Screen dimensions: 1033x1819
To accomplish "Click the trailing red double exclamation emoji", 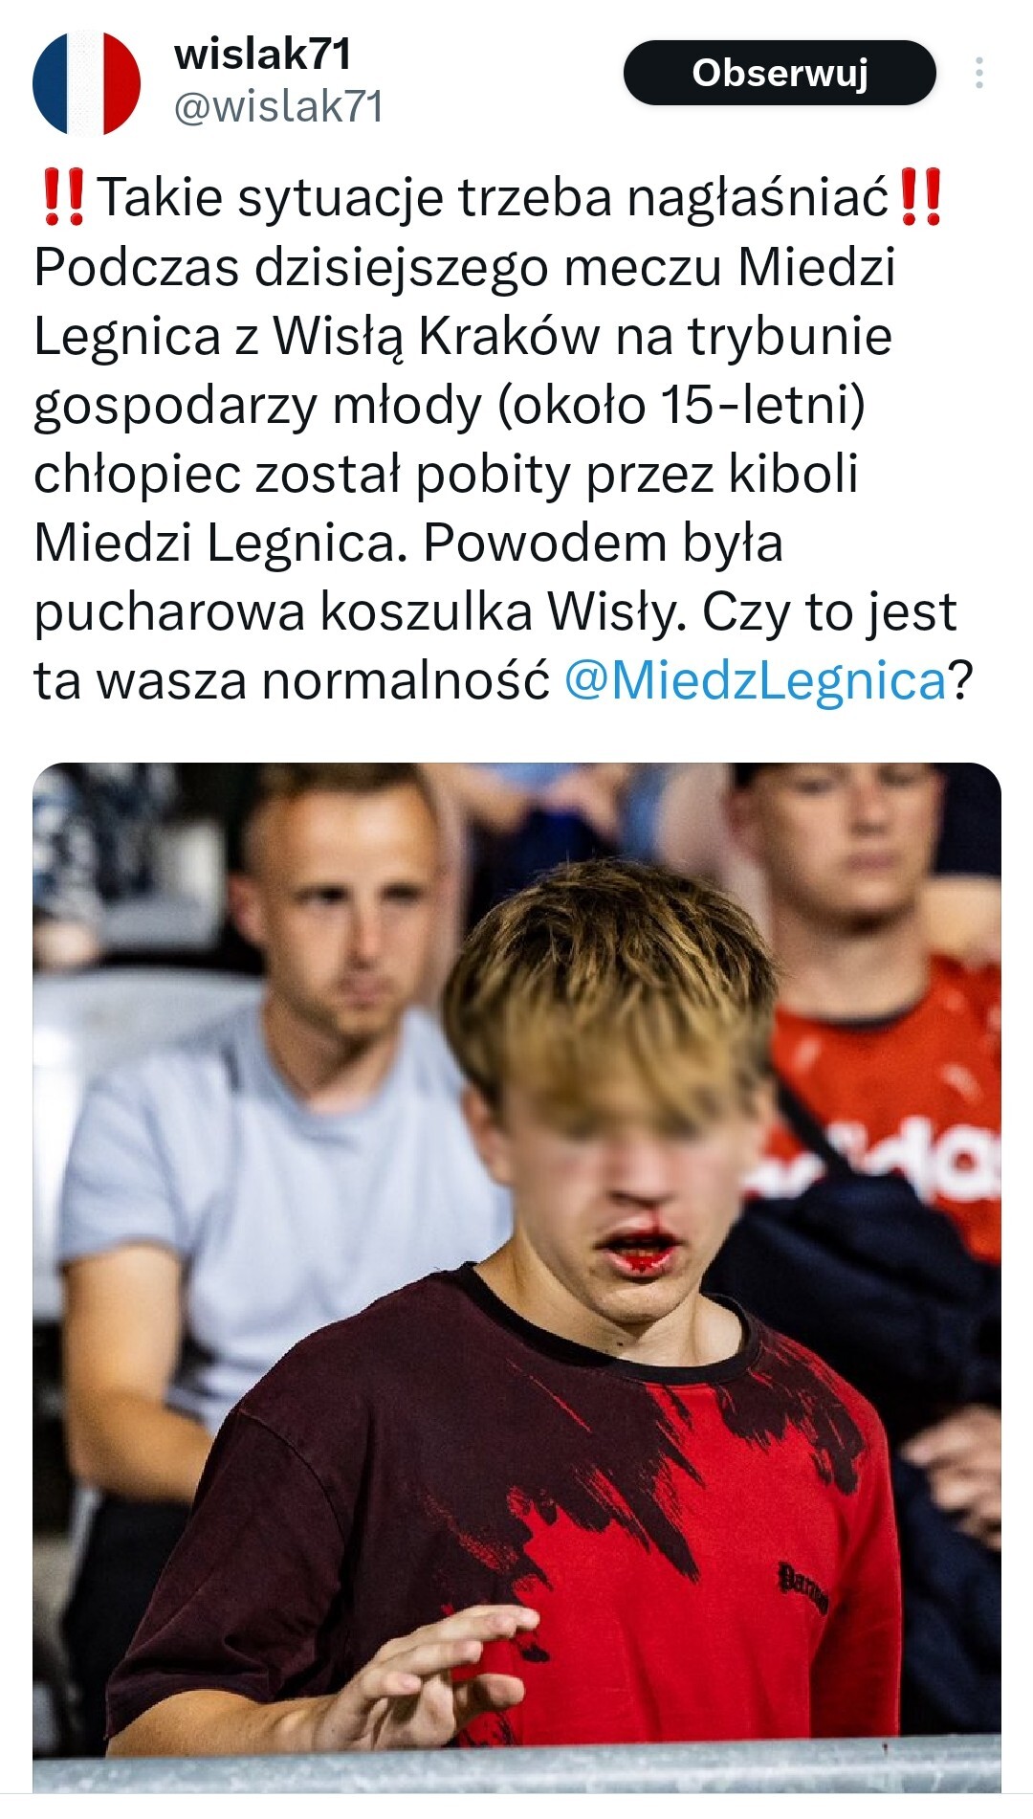I will 921,197.
